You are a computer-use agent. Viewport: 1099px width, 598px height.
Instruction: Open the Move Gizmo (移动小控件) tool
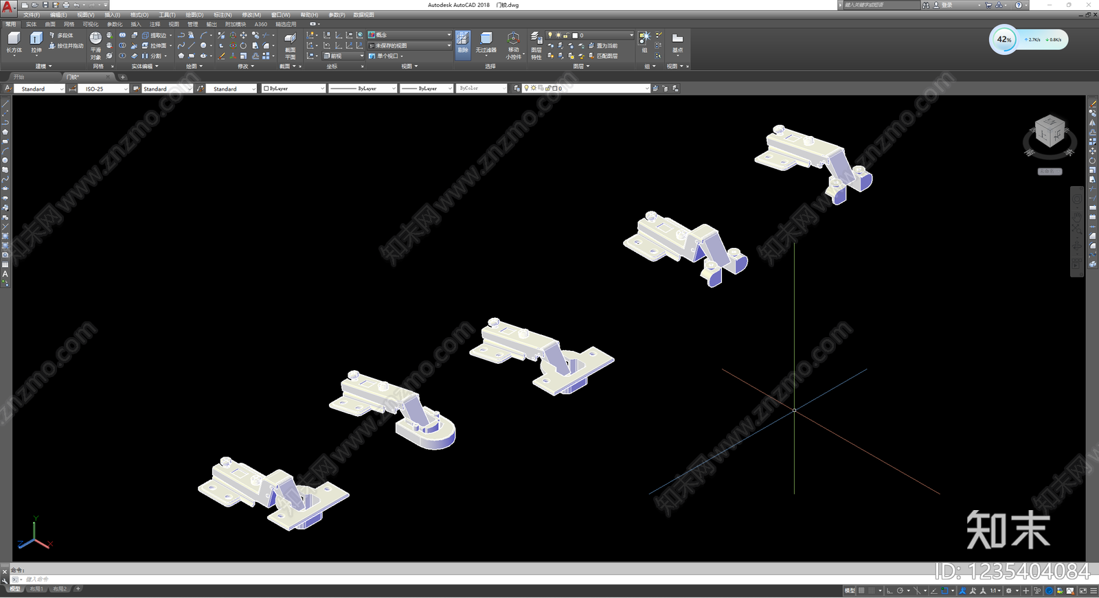pos(513,45)
